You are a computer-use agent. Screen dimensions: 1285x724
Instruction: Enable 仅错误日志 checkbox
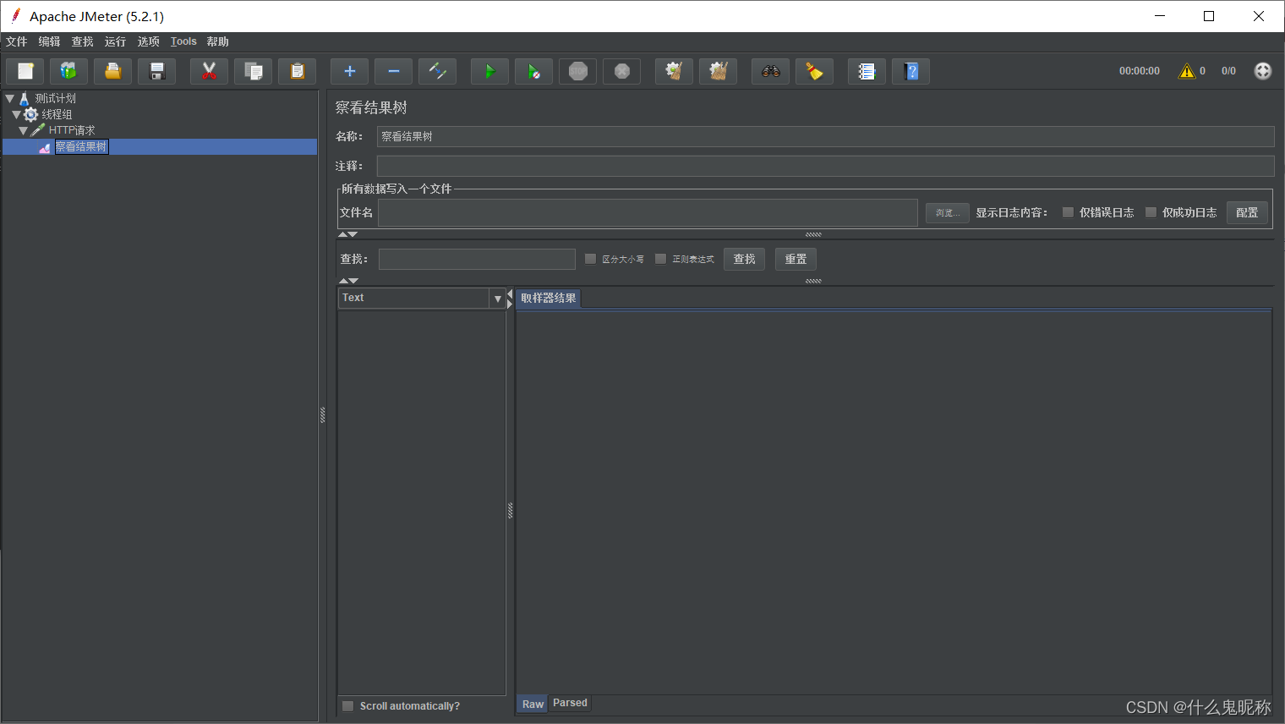(x=1068, y=212)
